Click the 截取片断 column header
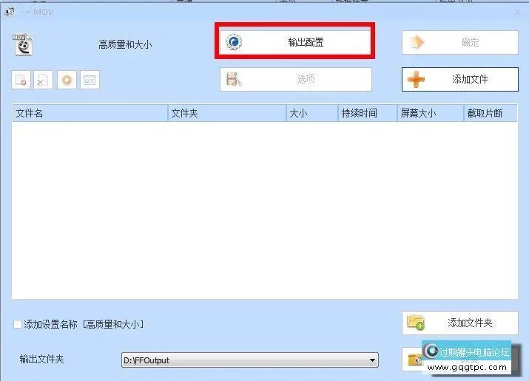Image resolution: width=529 pixels, height=381 pixels. 491,113
